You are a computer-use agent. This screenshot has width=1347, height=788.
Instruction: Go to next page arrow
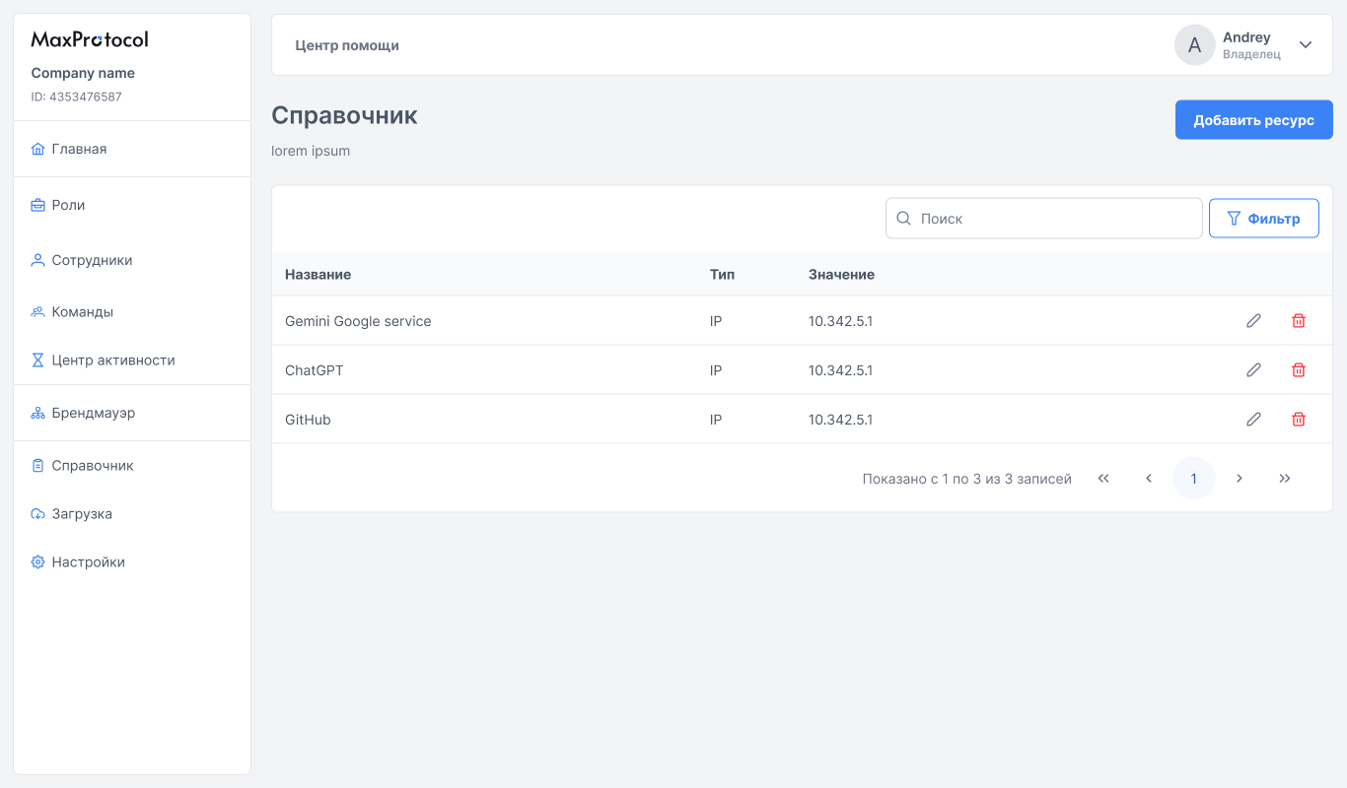[x=1240, y=479]
